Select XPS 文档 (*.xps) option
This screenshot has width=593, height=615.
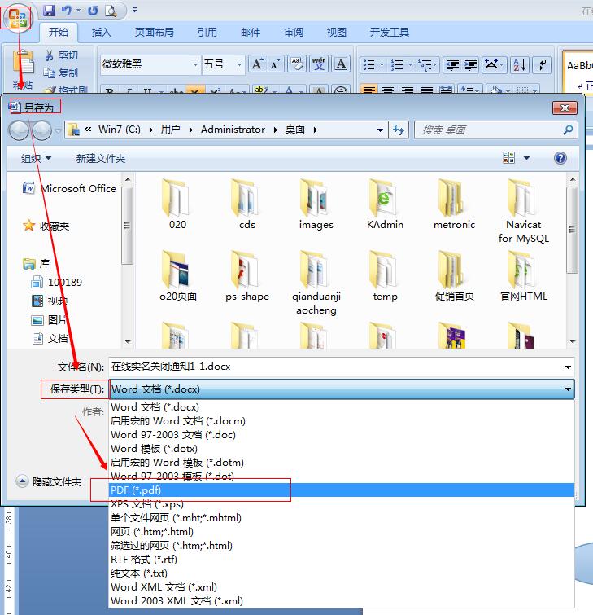click(341, 504)
